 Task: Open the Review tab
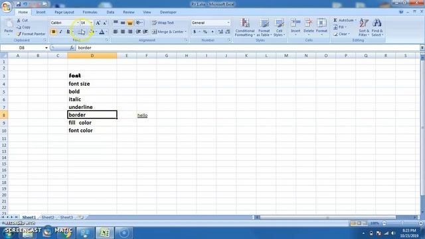[x=128, y=12]
